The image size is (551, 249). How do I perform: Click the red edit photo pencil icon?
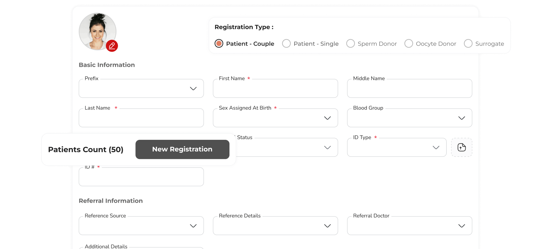112,46
